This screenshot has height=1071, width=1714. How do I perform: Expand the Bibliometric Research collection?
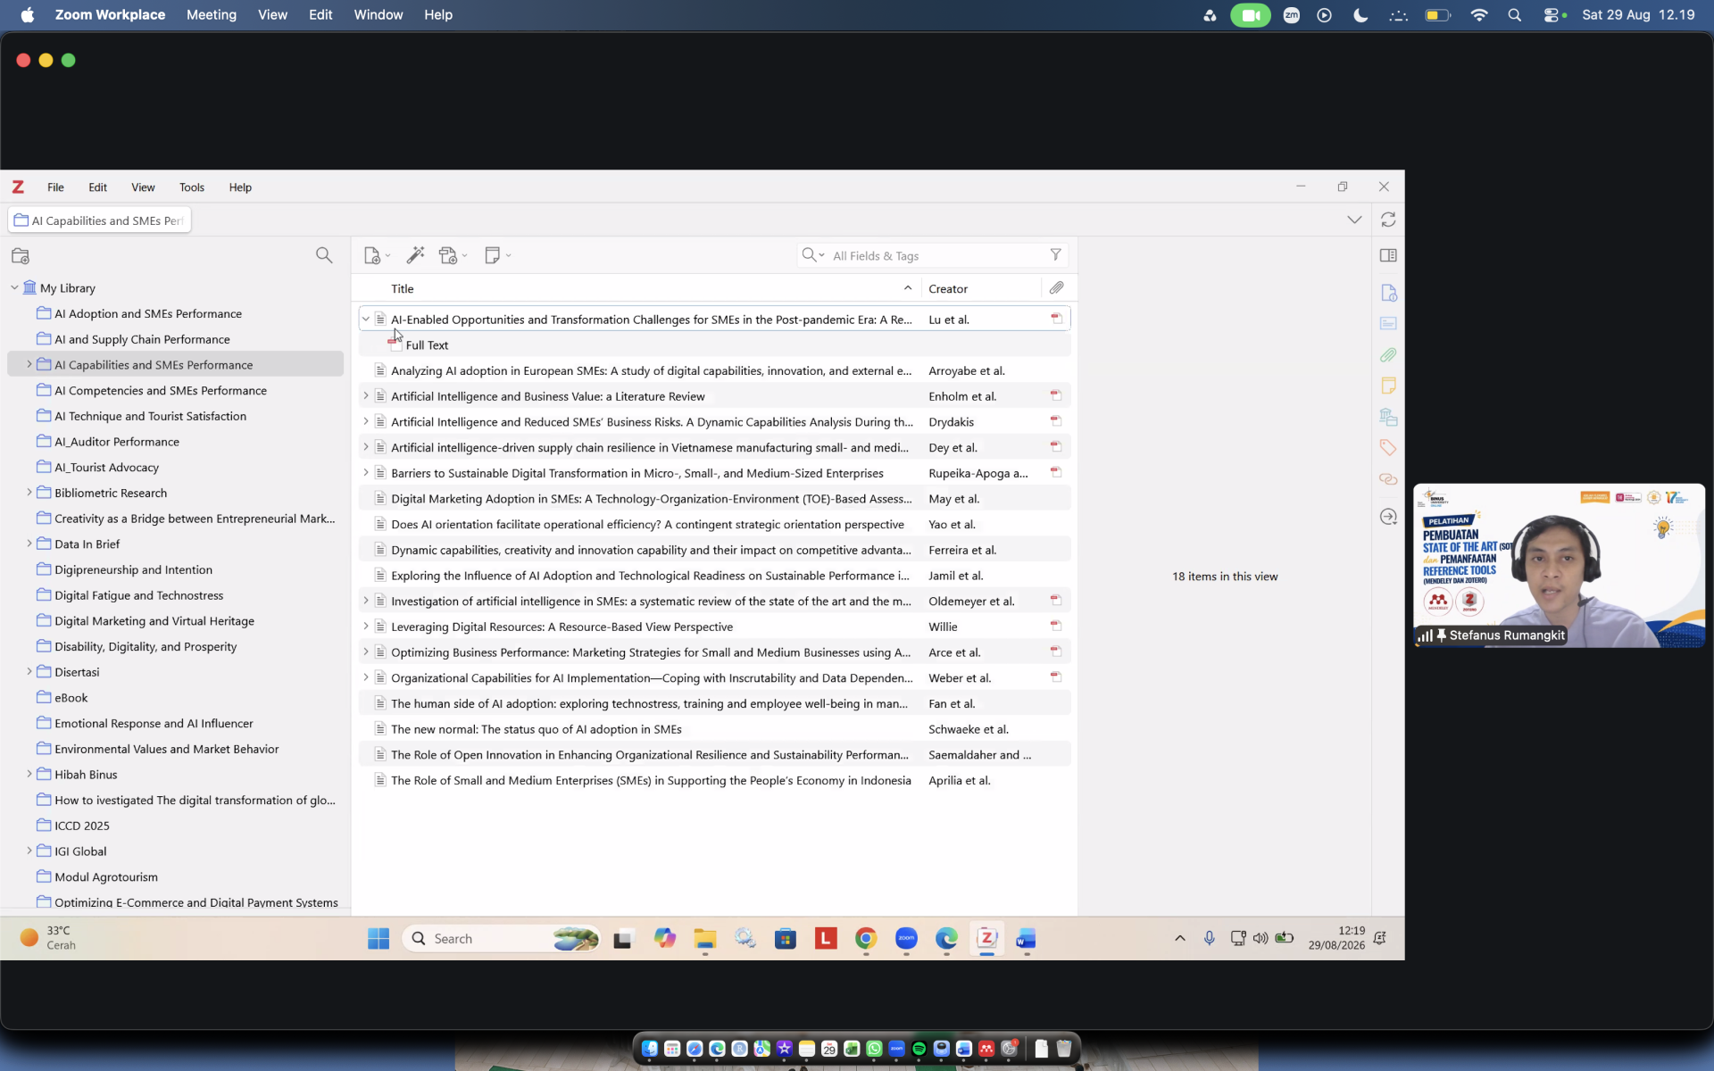(29, 492)
